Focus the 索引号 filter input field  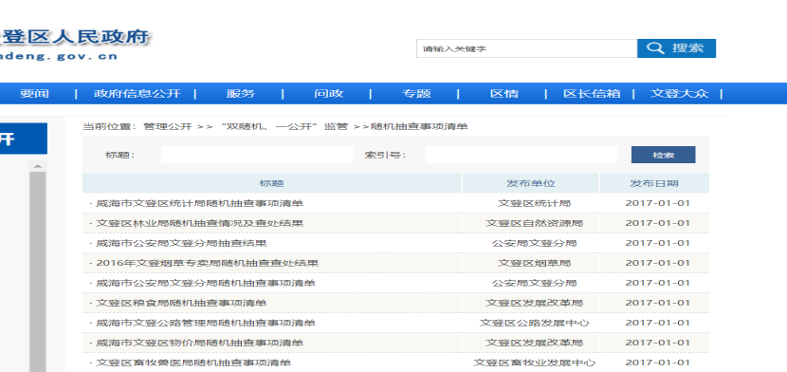[521, 155]
